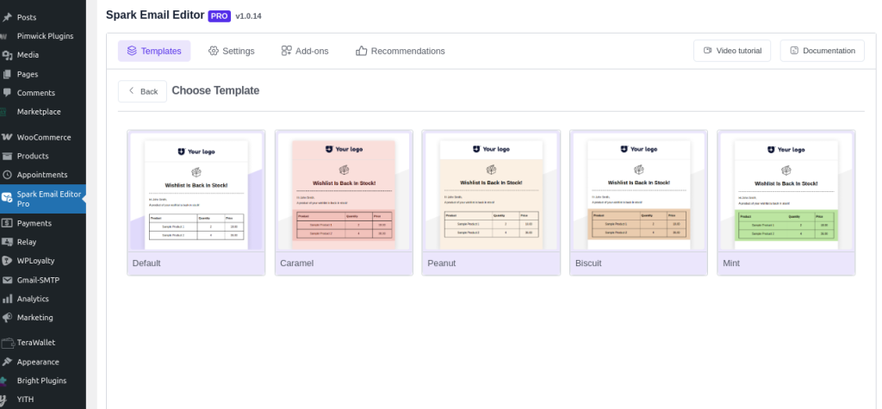Viewport: 882px width, 409px height.
Task: Open Bright Plugins menu item
Action: pos(43,381)
